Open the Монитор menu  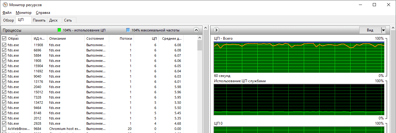24,13
